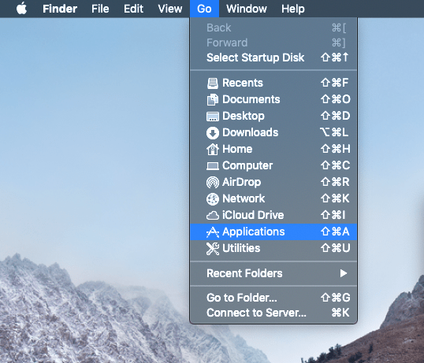Close the open Go menu
The image size is (424, 363).
click(x=204, y=9)
